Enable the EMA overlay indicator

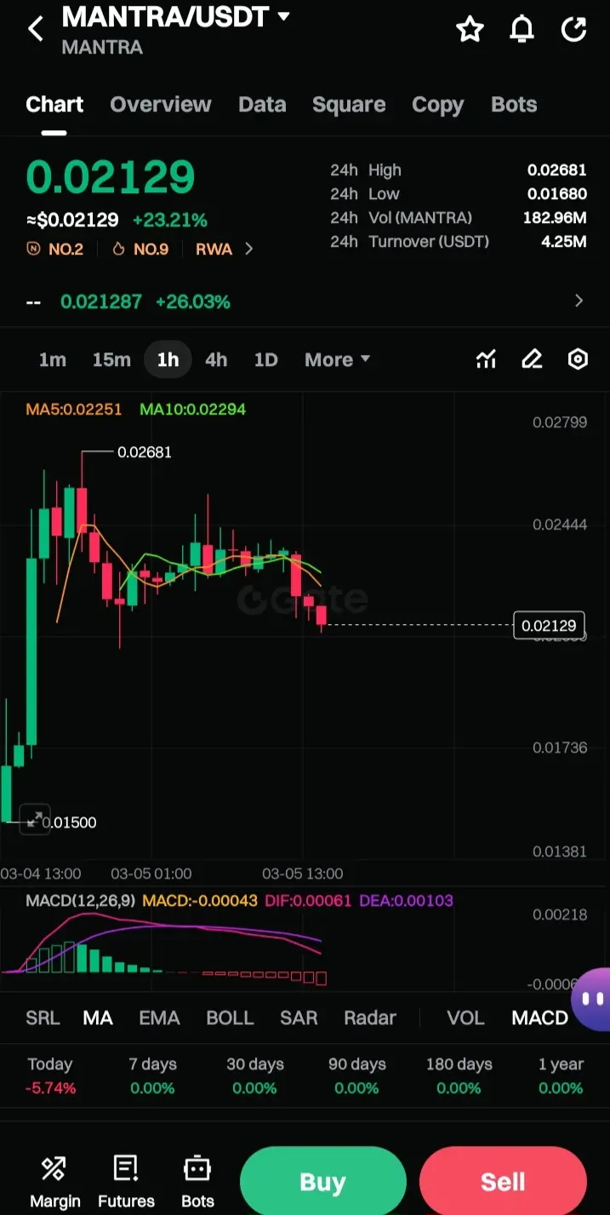(x=159, y=1017)
